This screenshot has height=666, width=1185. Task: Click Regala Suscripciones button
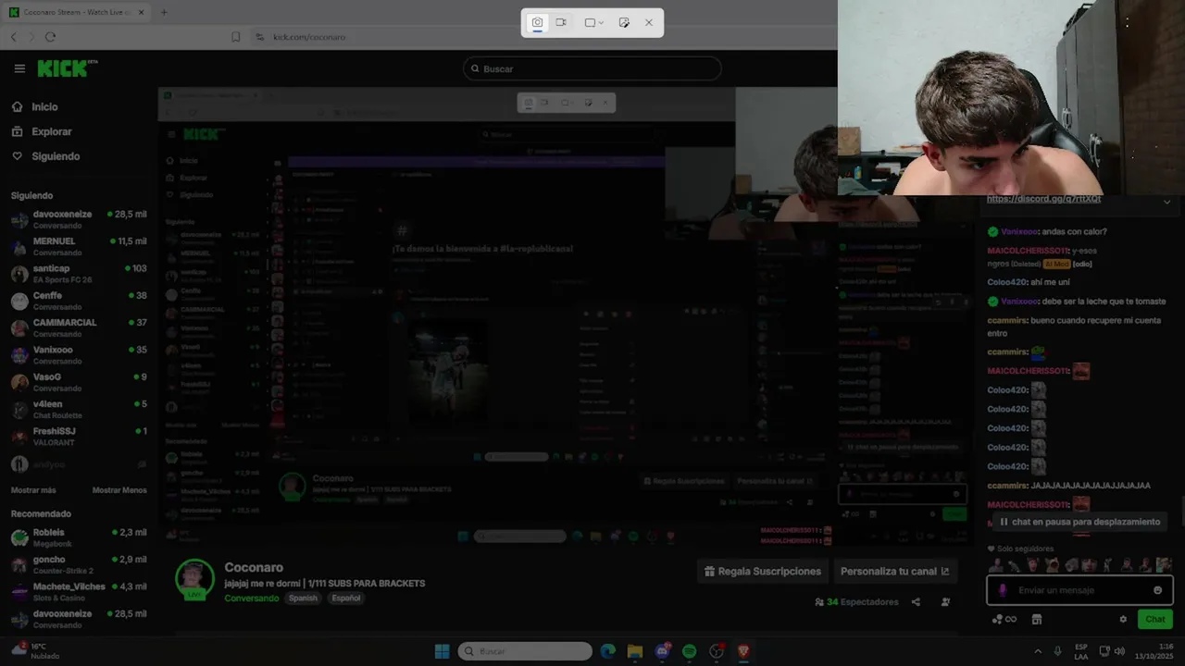pyautogui.click(x=763, y=572)
